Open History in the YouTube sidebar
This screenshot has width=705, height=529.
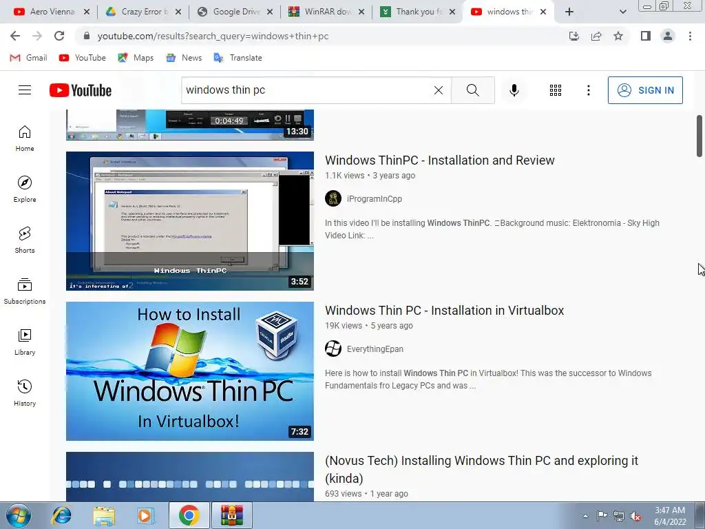(25, 393)
